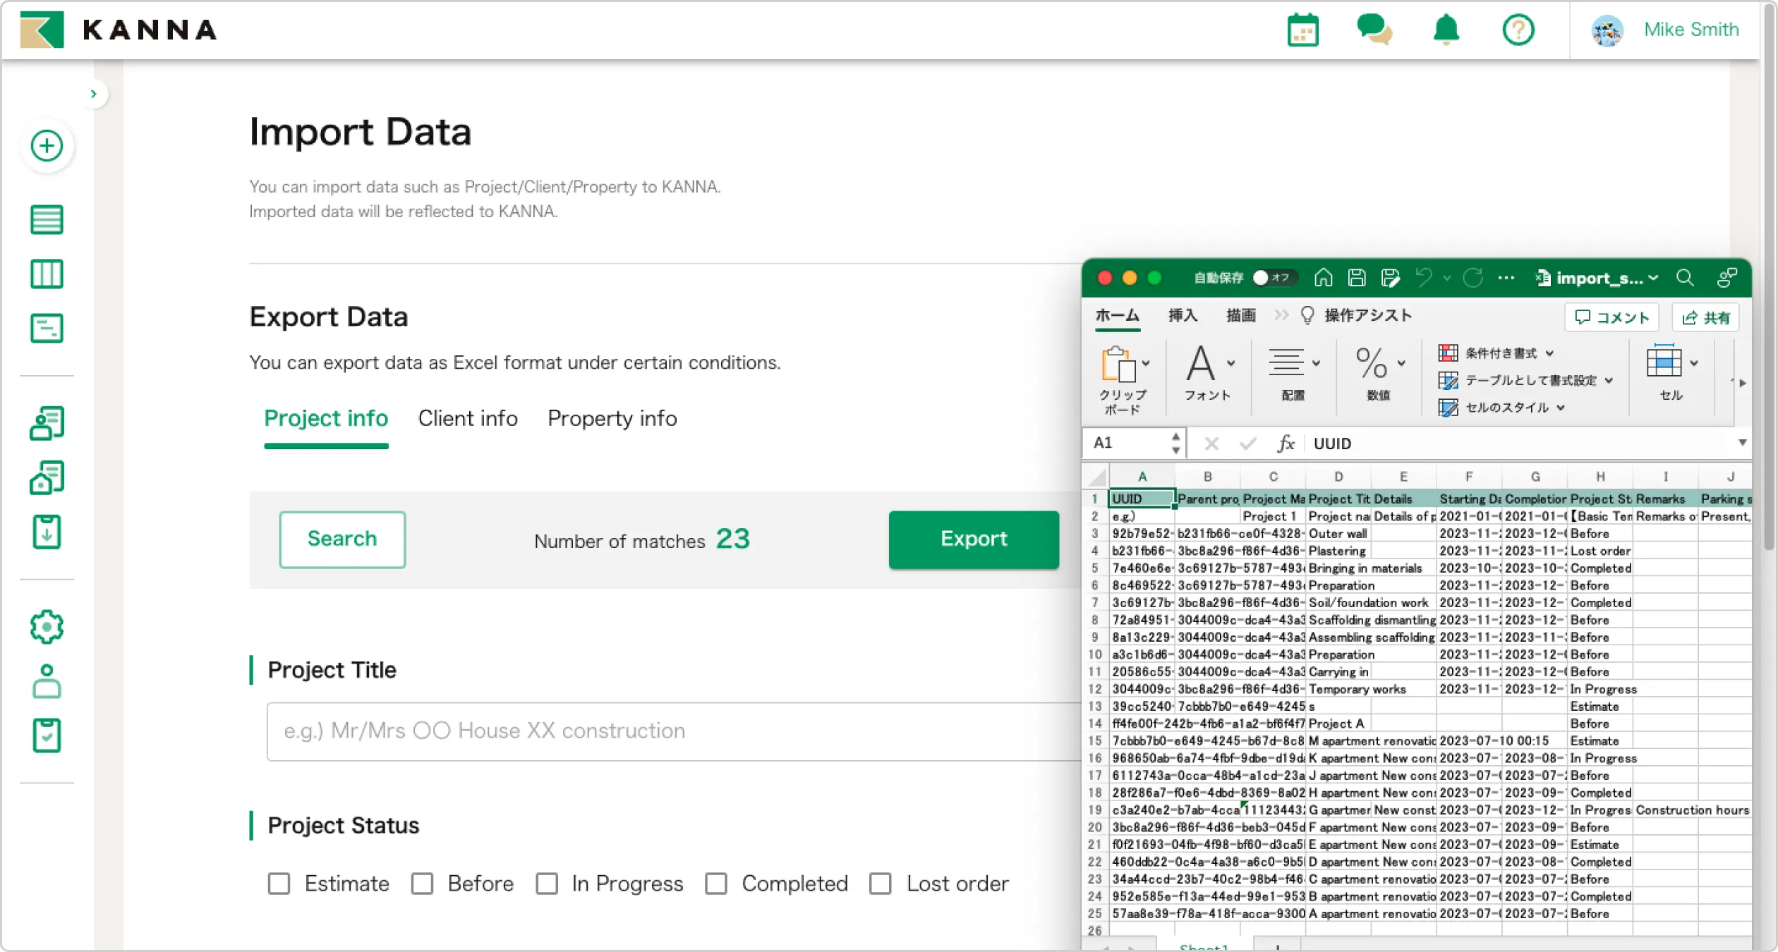This screenshot has width=1778, height=952.
Task: Click the plus create icon in sidebar
Action: click(x=47, y=146)
